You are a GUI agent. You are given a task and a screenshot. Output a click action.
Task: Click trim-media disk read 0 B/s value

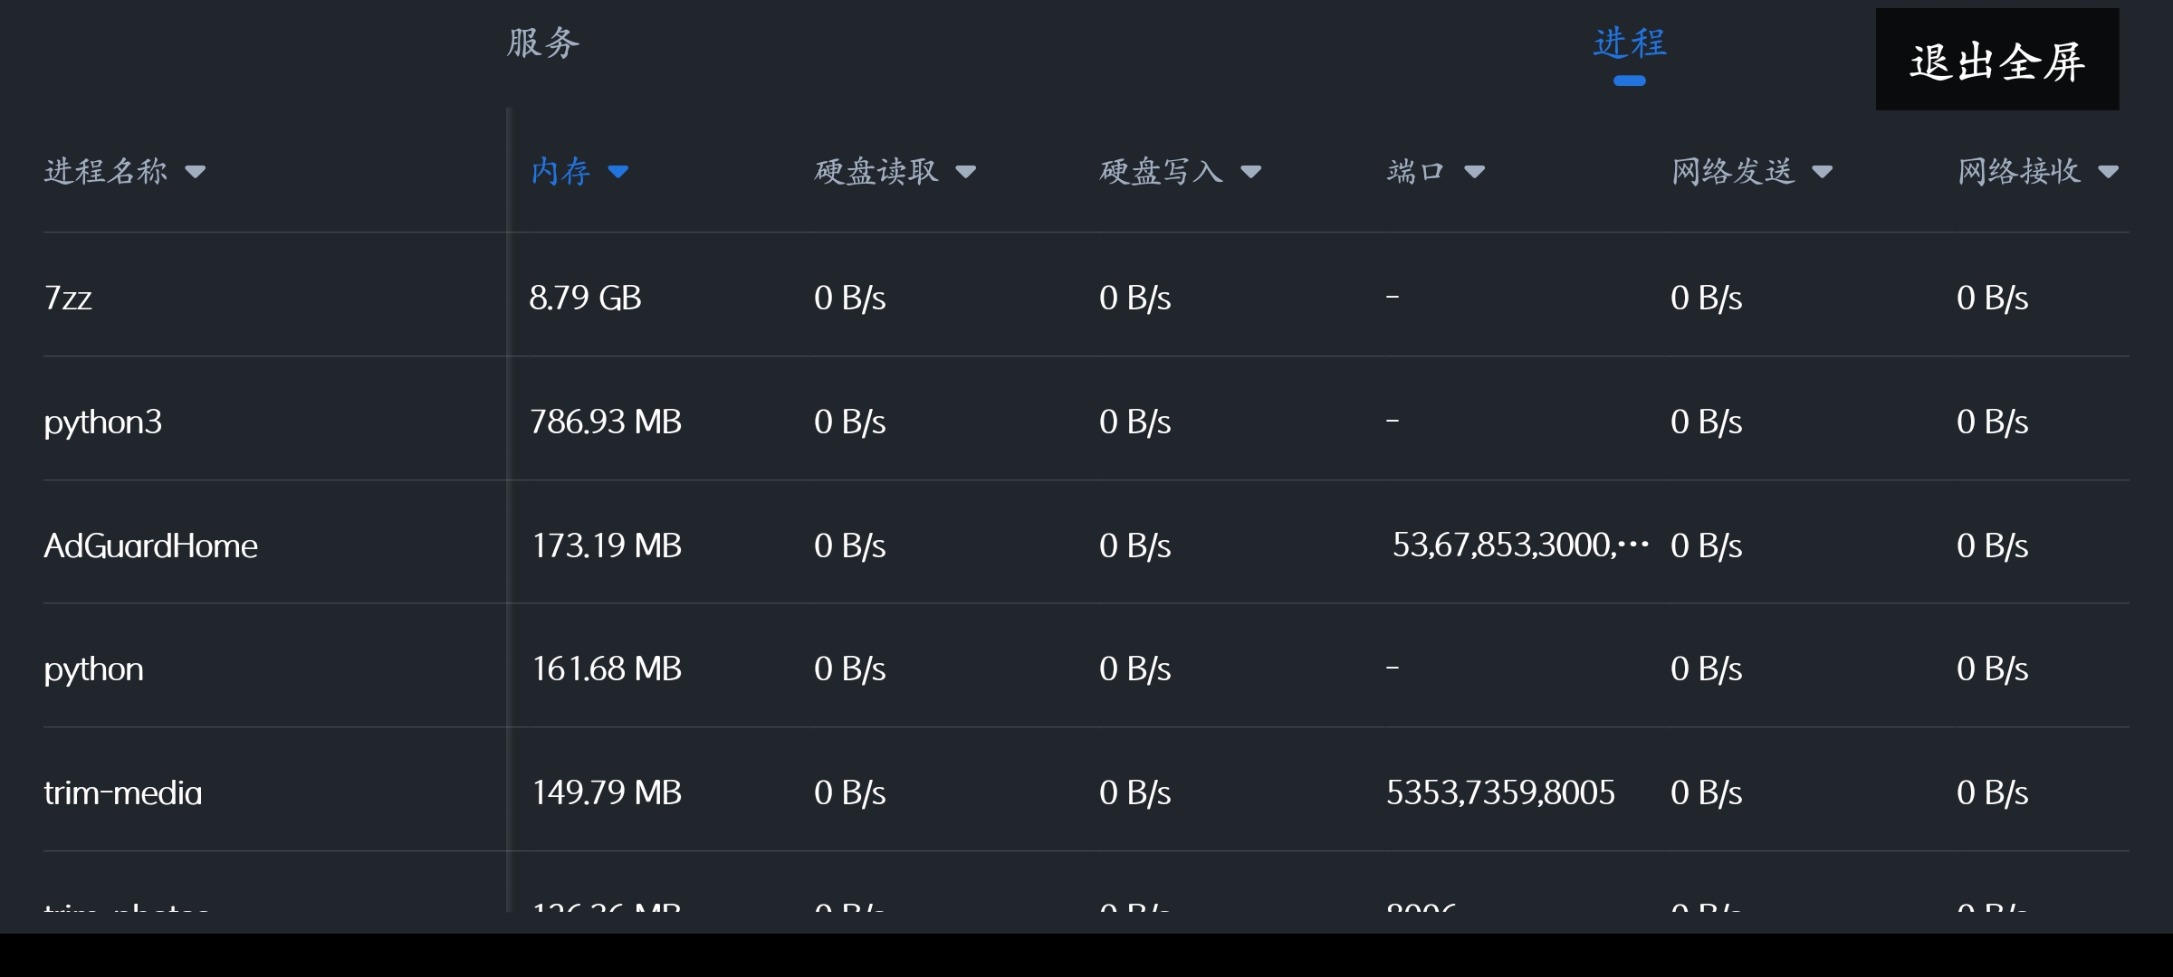[x=849, y=792]
